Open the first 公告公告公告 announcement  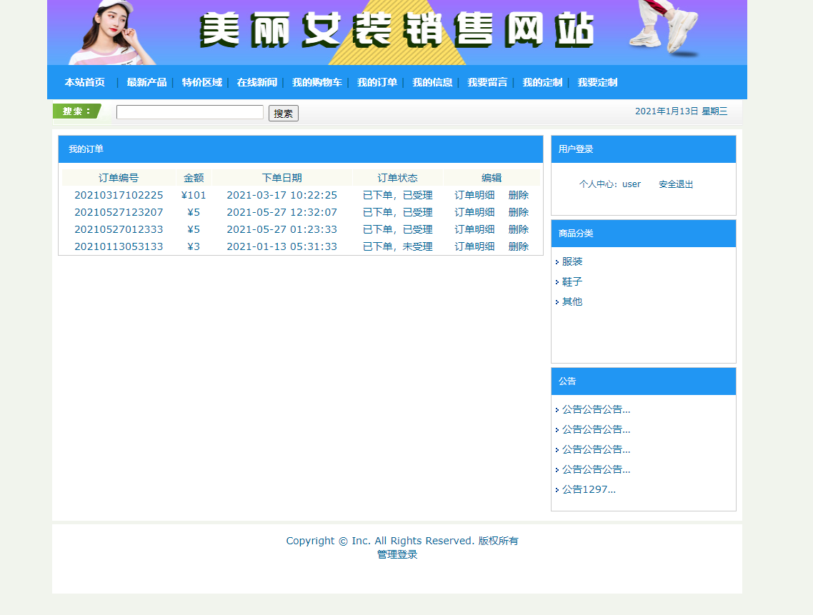(594, 409)
